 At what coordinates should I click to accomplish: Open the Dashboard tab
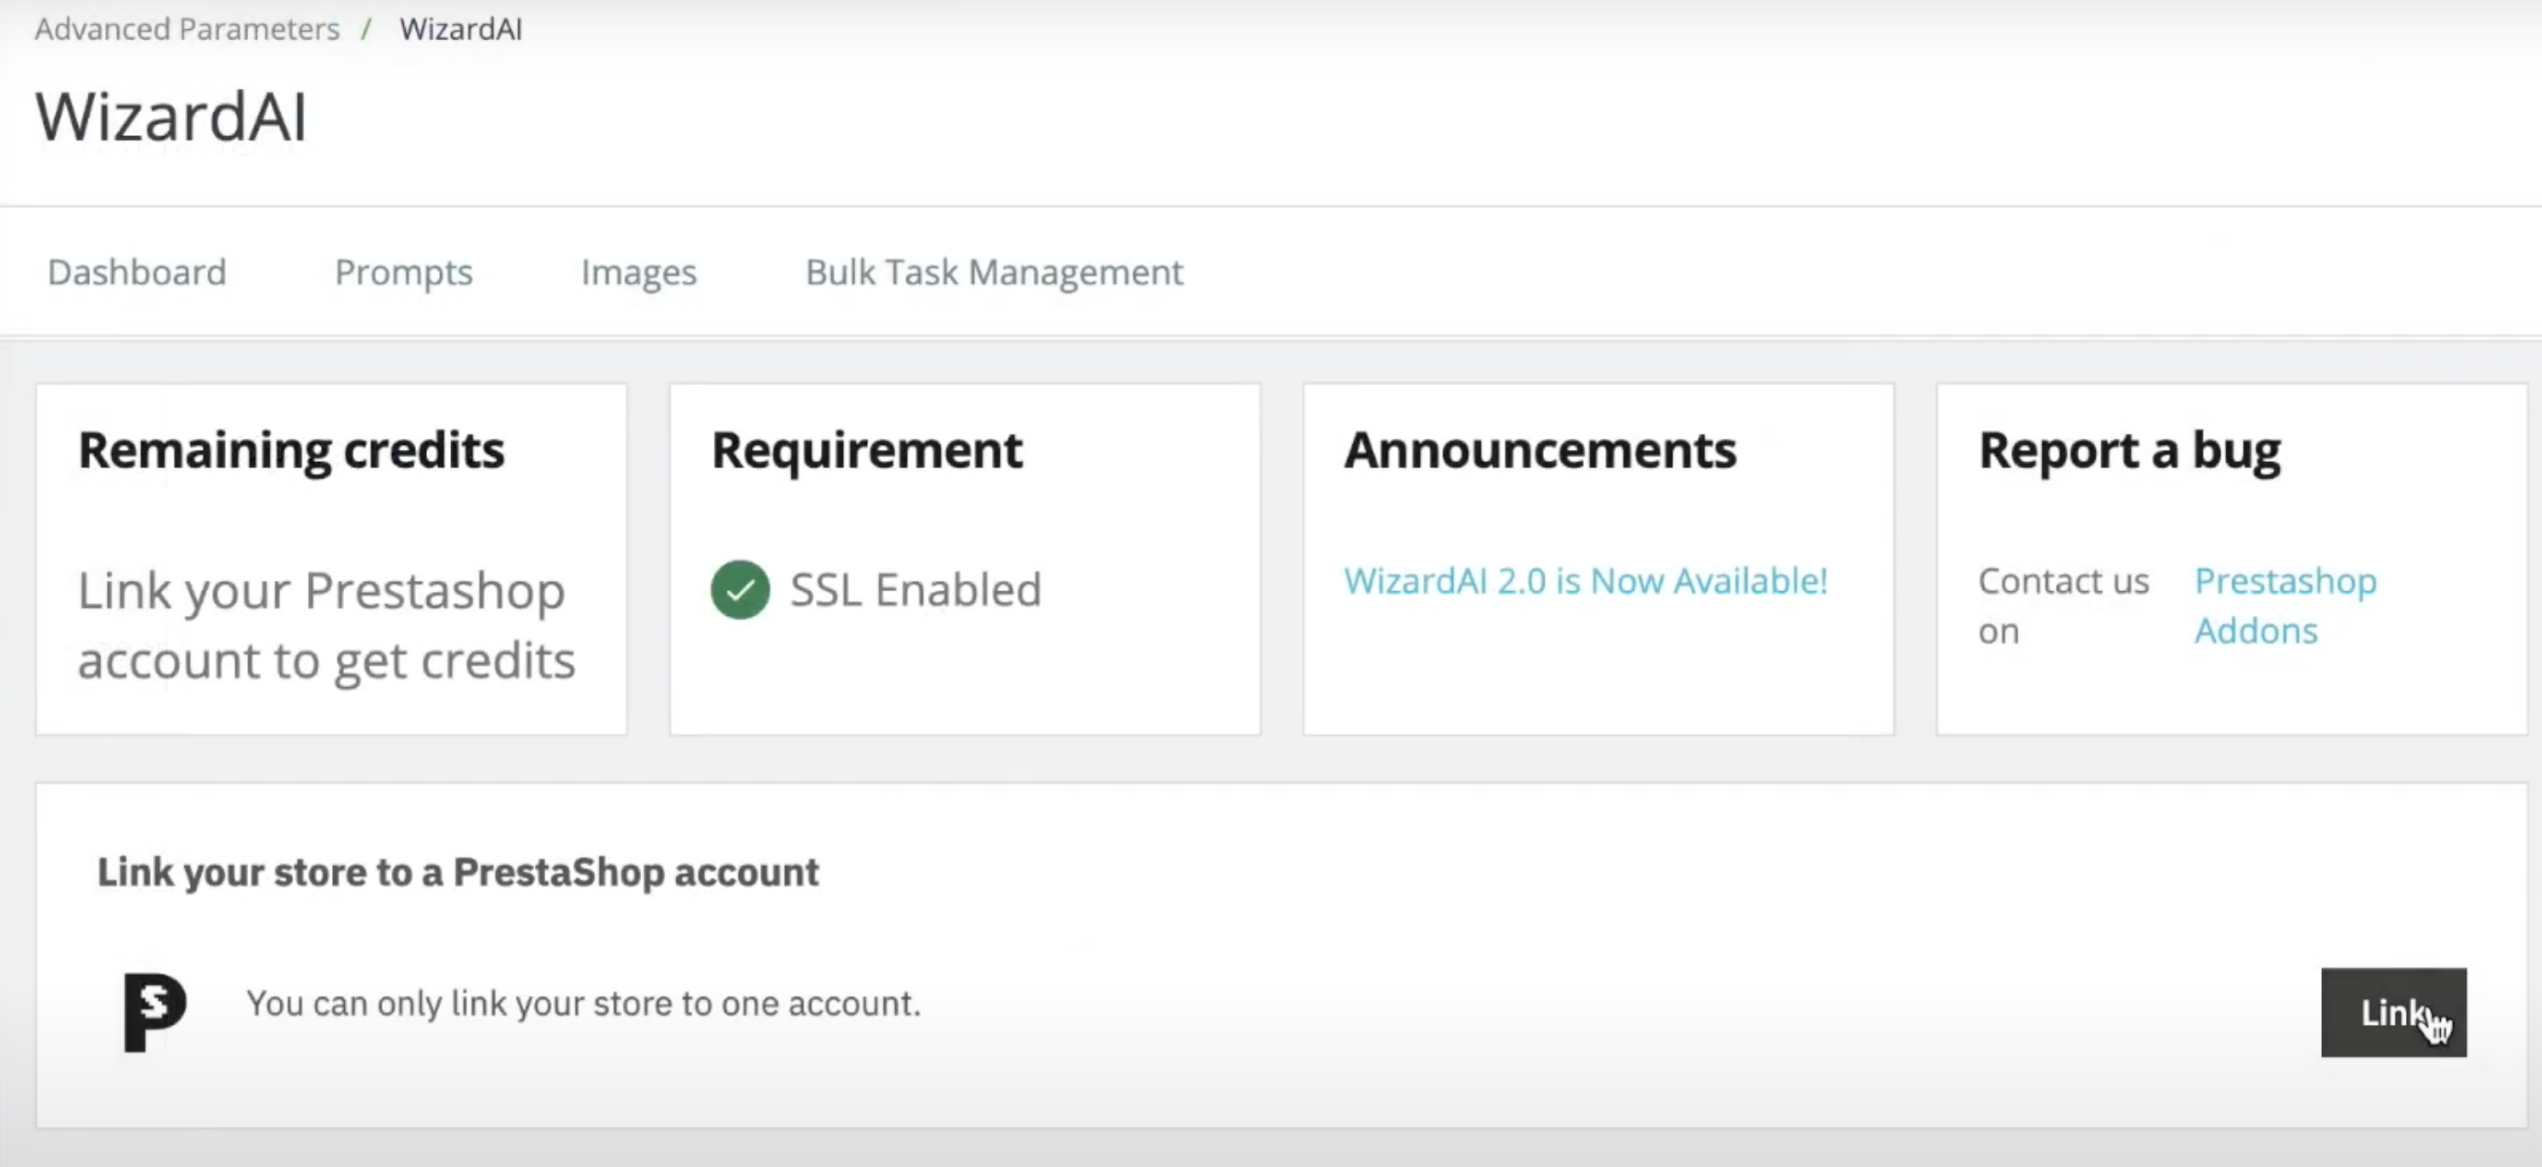(x=137, y=271)
